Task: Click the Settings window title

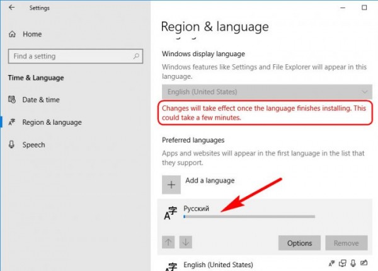Action: [40, 8]
